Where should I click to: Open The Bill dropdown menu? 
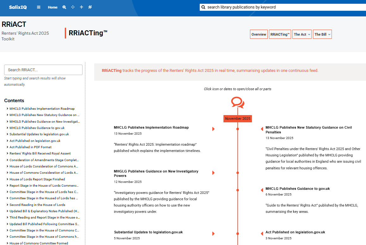(x=322, y=34)
